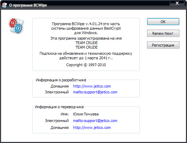Screen dimensions: 187x143
Task: Open developer homepage link jetico.com
Action: click(x=92, y=86)
